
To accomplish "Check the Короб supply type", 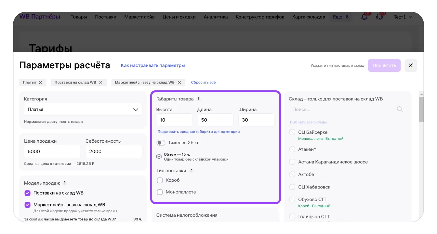I will 160,180.
